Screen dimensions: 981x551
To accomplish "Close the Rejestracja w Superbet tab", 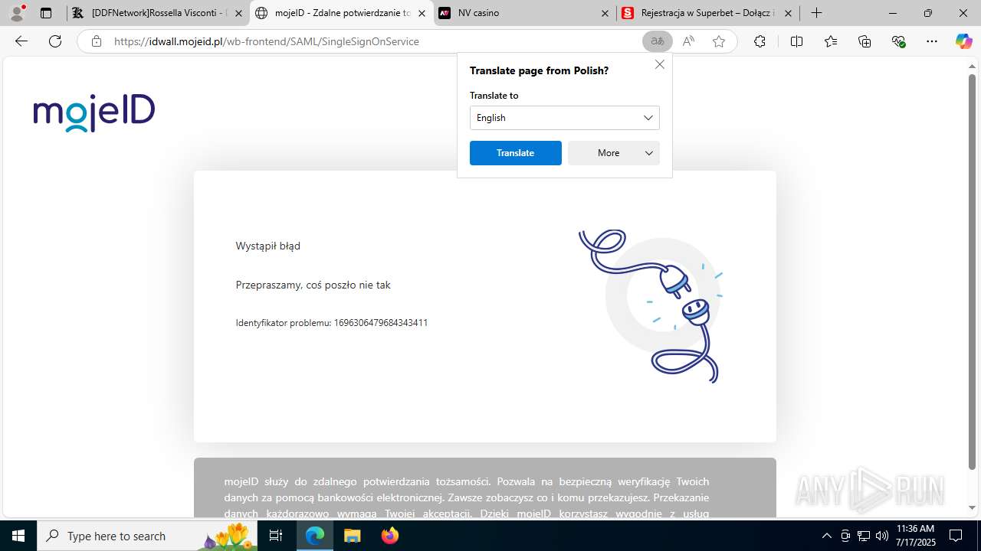I will point(788,13).
